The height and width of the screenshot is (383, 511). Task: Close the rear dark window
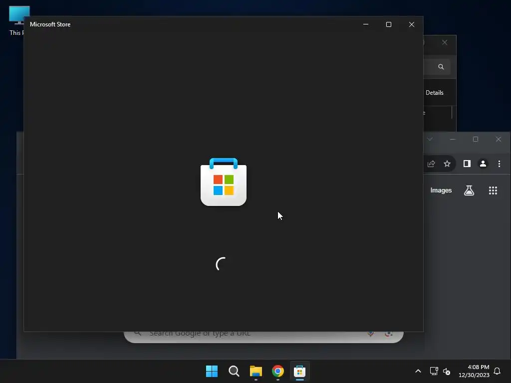pos(445,42)
